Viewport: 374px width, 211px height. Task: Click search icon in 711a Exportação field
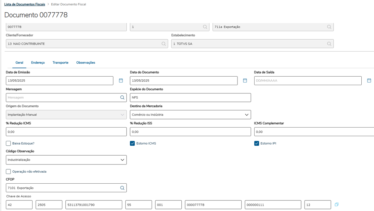point(329,27)
